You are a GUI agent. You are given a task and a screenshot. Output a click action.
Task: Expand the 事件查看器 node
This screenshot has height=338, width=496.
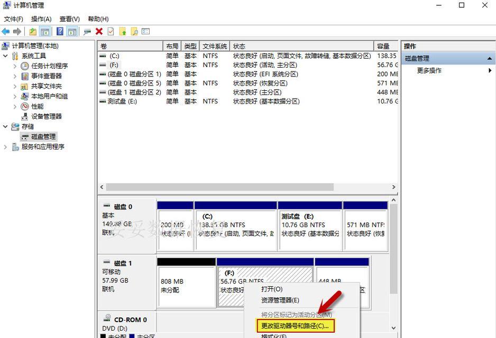point(15,77)
